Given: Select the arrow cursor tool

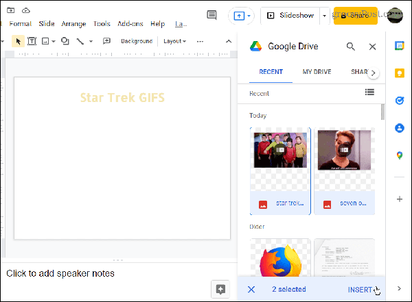Looking at the screenshot, I should click(18, 41).
